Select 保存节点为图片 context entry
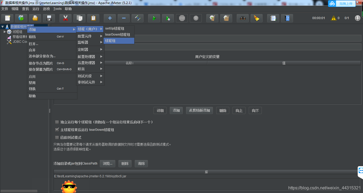The width and height of the screenshot is (363, 193). (52, 63)
